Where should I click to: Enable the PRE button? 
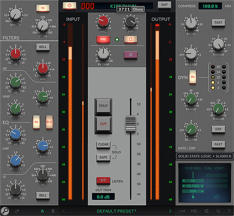[x=103, y=39]
